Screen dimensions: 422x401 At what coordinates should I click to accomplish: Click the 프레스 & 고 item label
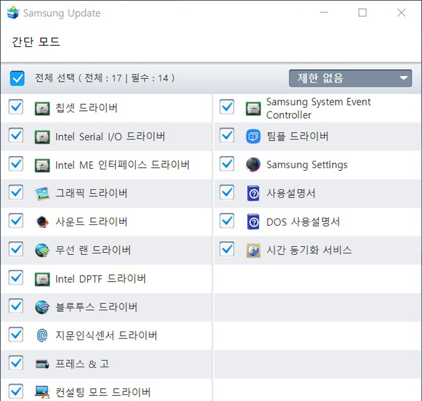point(82,364)
